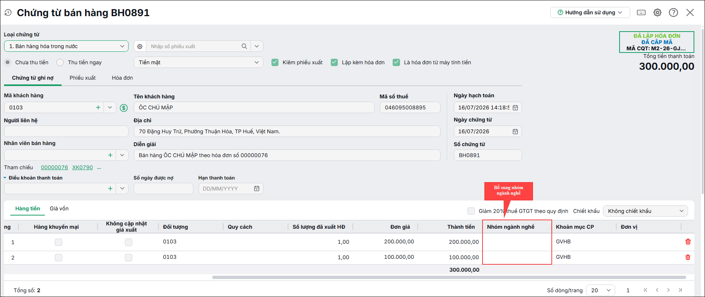Check Hàng khuyến mại for row 2
This screenshot has height=297, width=705.
[59, 258]
